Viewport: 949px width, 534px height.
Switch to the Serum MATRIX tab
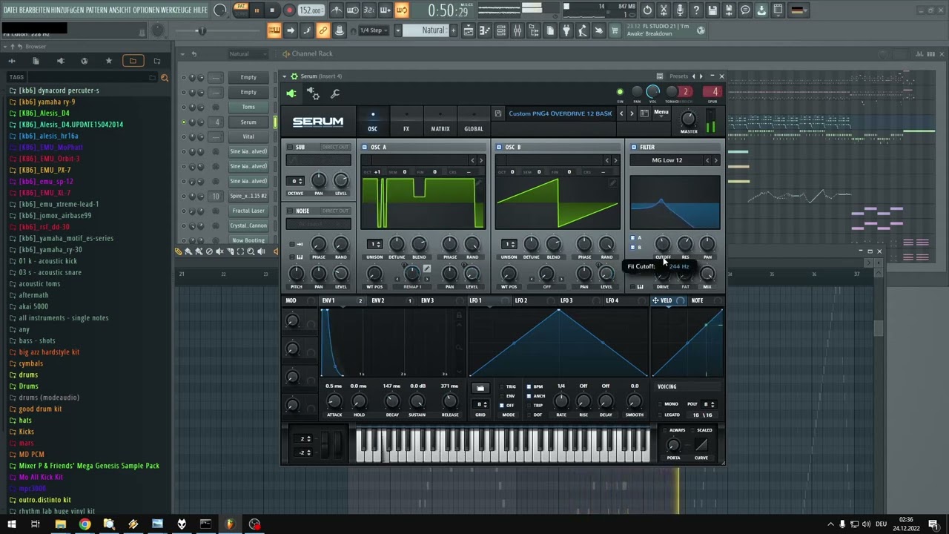[440, 122]
